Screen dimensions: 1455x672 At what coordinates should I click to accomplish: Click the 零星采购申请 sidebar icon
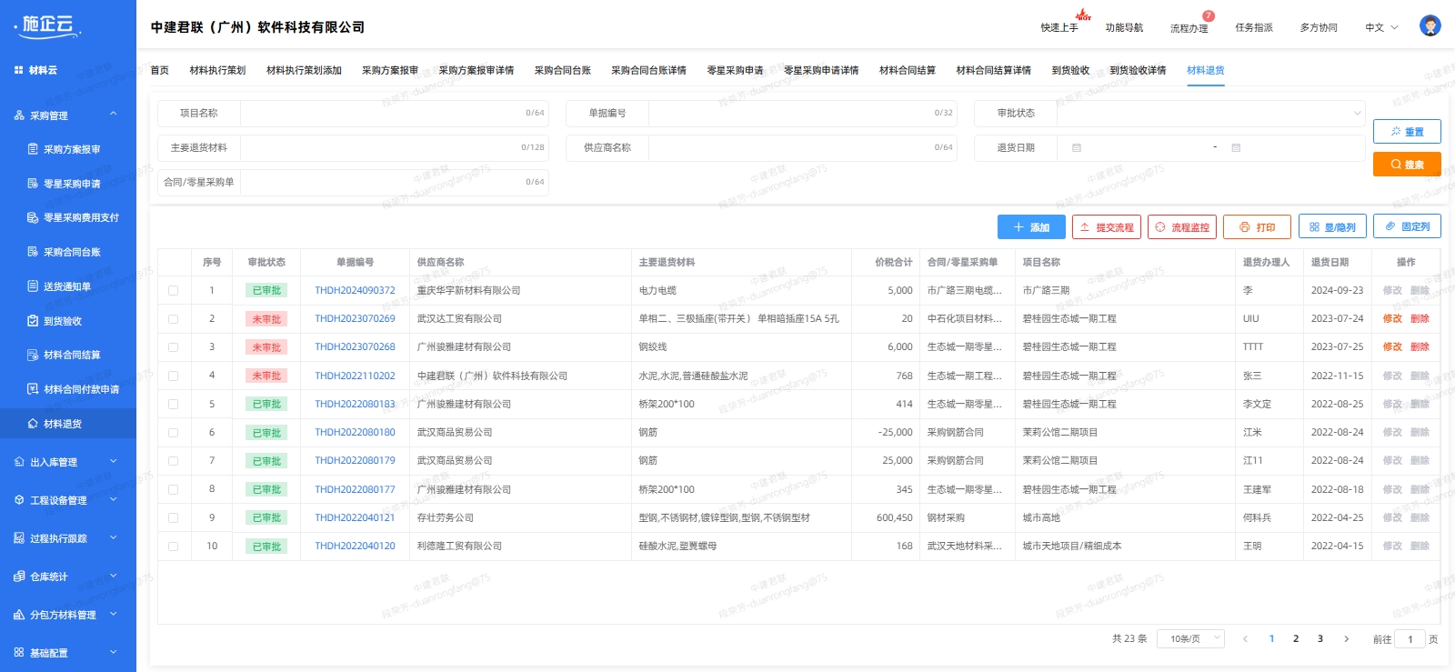[33, 184]
